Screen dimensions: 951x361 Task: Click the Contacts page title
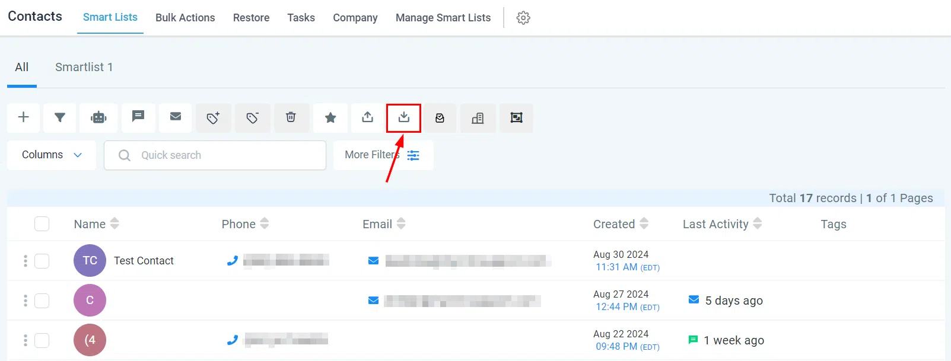tap(35, 17)
